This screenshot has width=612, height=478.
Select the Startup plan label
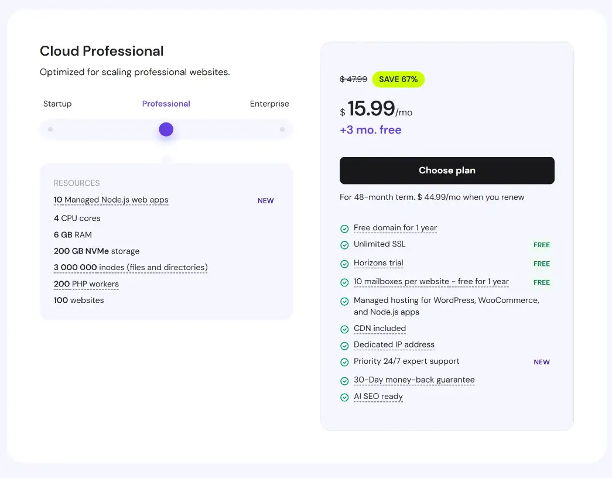(x=57, y=104)
